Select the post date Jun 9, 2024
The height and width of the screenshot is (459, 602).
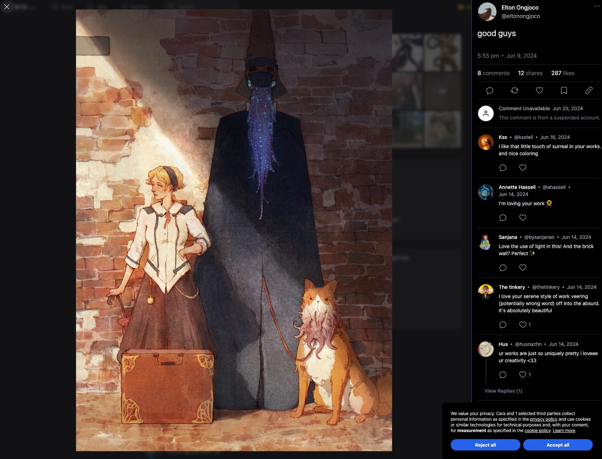pos(521,56)
